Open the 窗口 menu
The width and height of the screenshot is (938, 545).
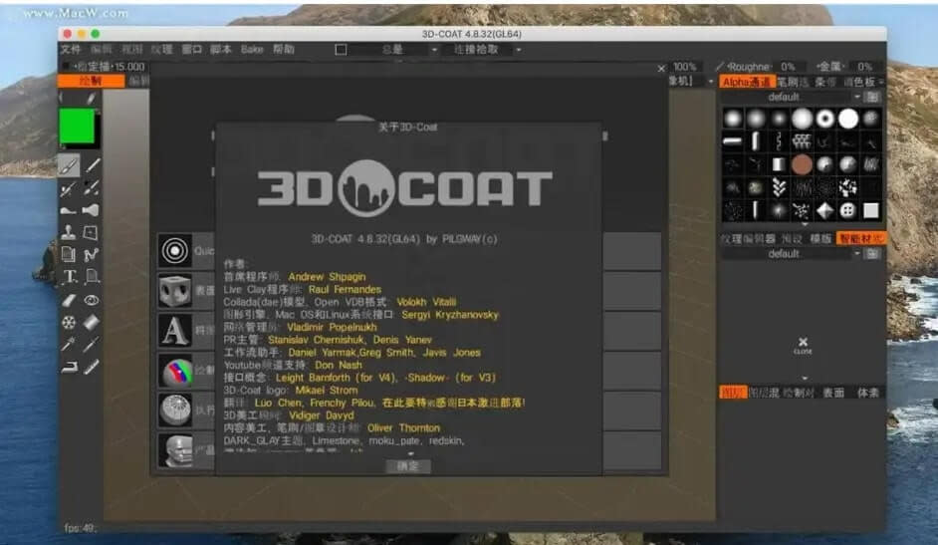point(191,50)
